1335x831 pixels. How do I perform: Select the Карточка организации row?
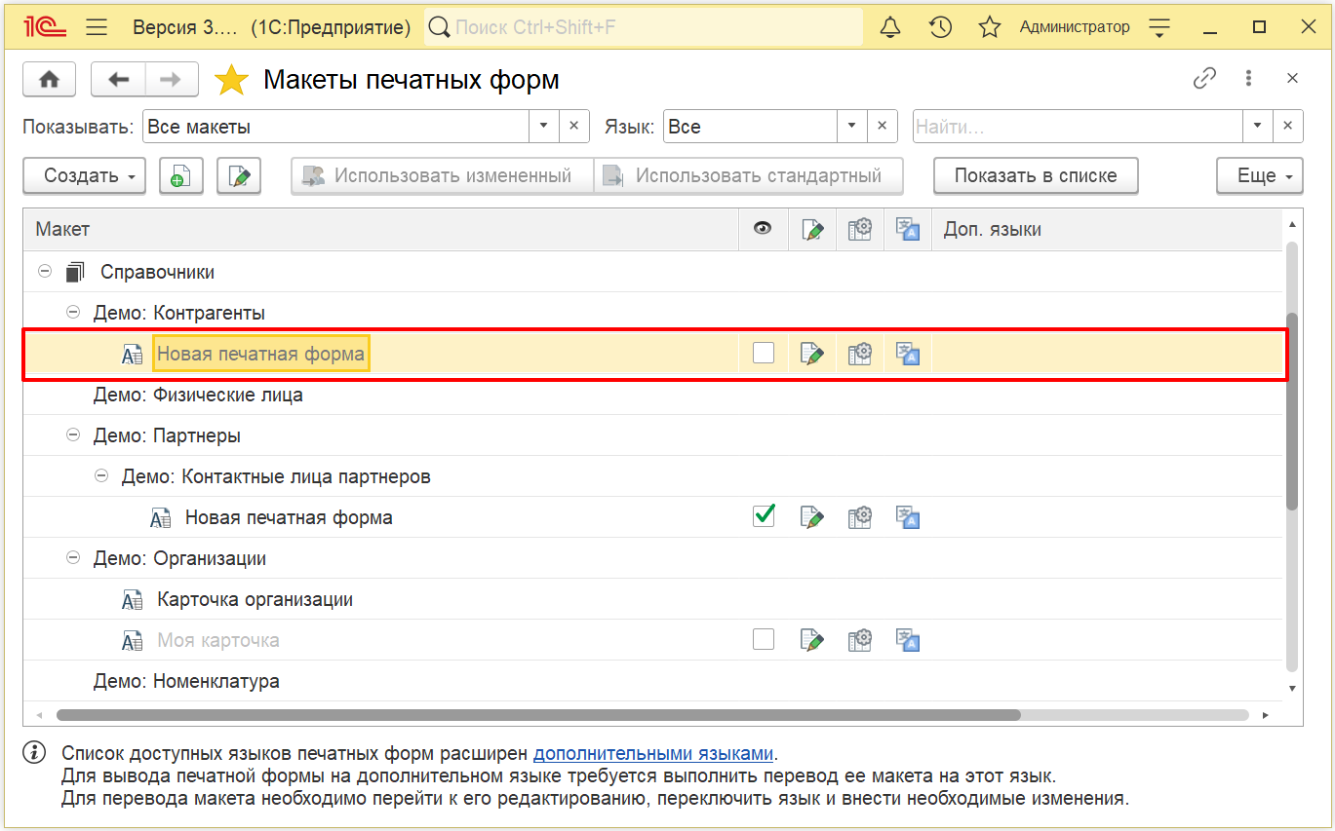[653, 599]
